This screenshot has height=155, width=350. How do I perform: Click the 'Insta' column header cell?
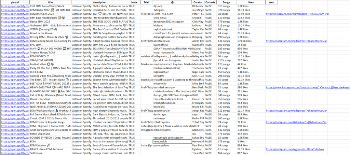(x=134, y=2)
